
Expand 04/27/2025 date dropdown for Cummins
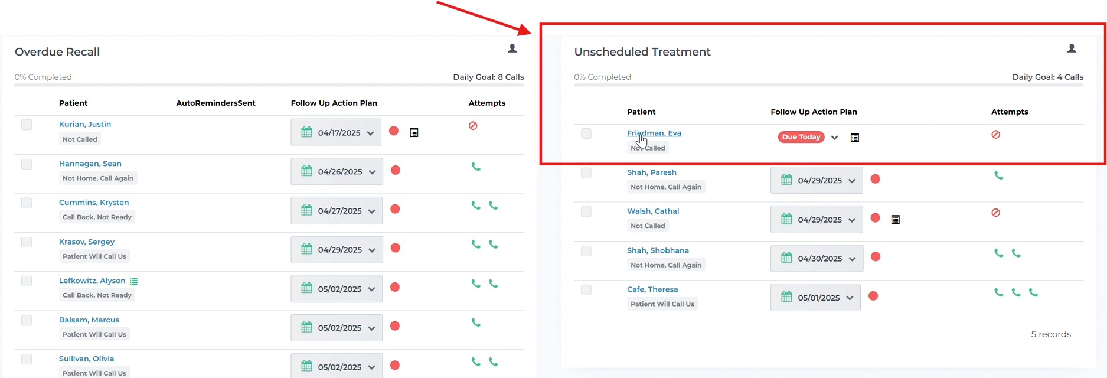[371, 211]
